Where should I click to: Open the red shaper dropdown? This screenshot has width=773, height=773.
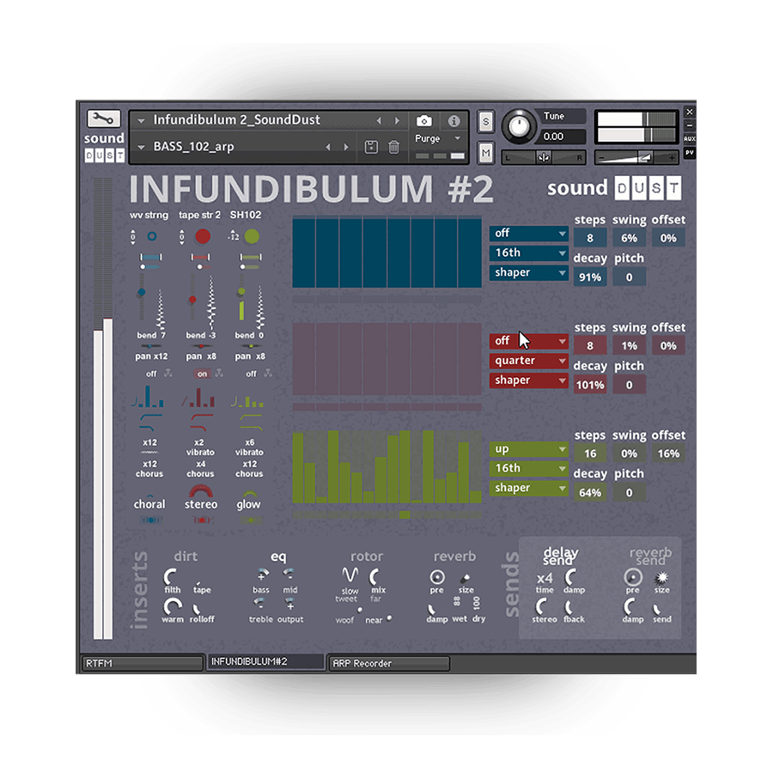pyautogui.click(x=528, y=380)
